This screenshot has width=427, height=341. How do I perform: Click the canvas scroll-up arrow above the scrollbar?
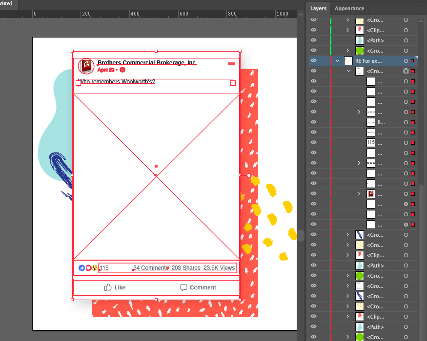point(301,15)
